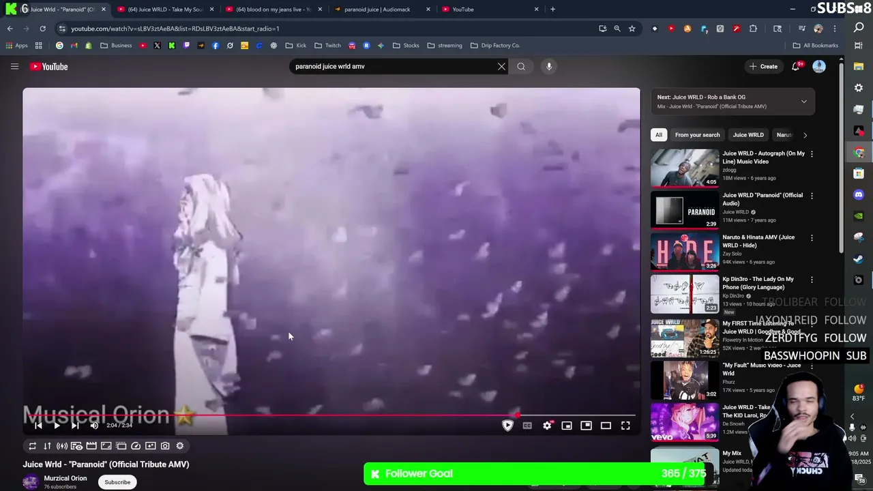873x491 pixels.
Task: Go back in the browser
Action: 10,29
